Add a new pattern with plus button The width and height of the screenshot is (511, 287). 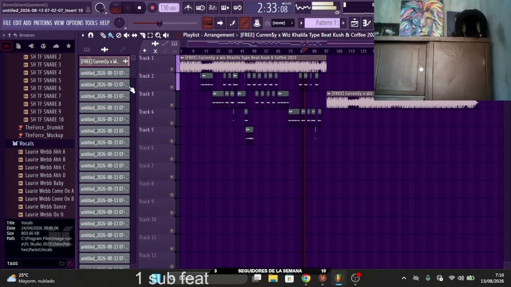pos(343,23)
